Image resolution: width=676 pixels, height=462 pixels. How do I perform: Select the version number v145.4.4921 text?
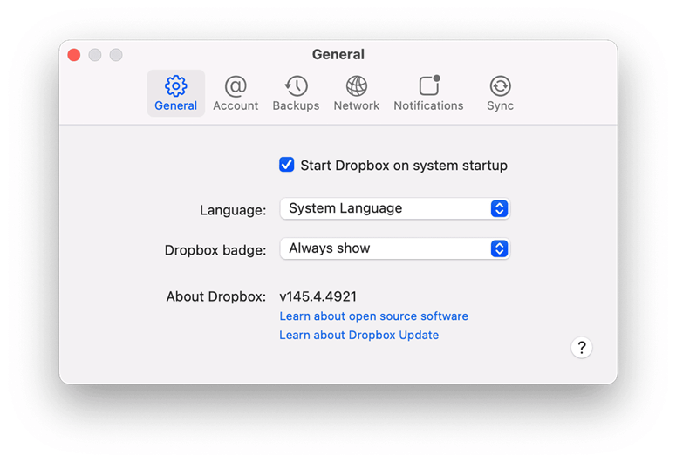click(318, 296)
